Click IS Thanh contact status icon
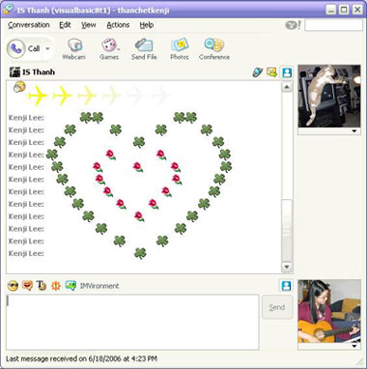 coord(14,72)
